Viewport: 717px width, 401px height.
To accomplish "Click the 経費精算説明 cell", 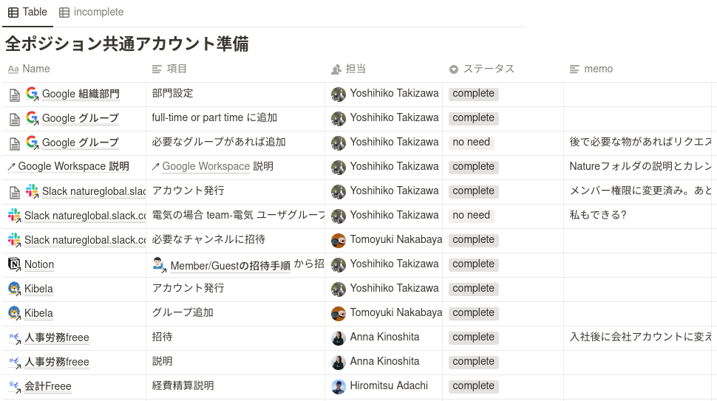I will click(236, 387).
